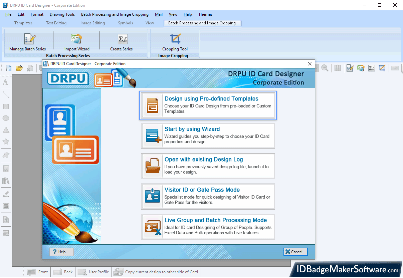Select the triangle shape tool
Image resolution: width=403 pixels, height=278 pixels.
coord(6,130)
